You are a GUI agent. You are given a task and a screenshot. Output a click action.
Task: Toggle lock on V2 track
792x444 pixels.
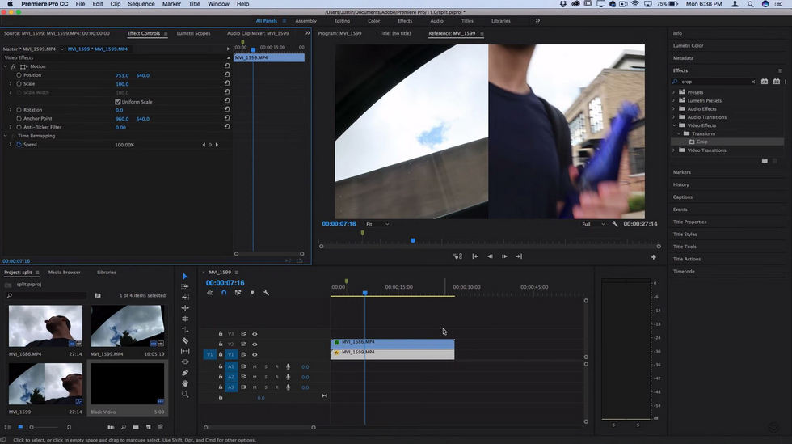(x=220, y=345)
